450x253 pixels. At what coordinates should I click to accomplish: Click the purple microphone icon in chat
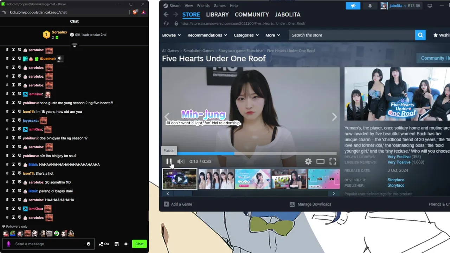click(x=8, y=244)
